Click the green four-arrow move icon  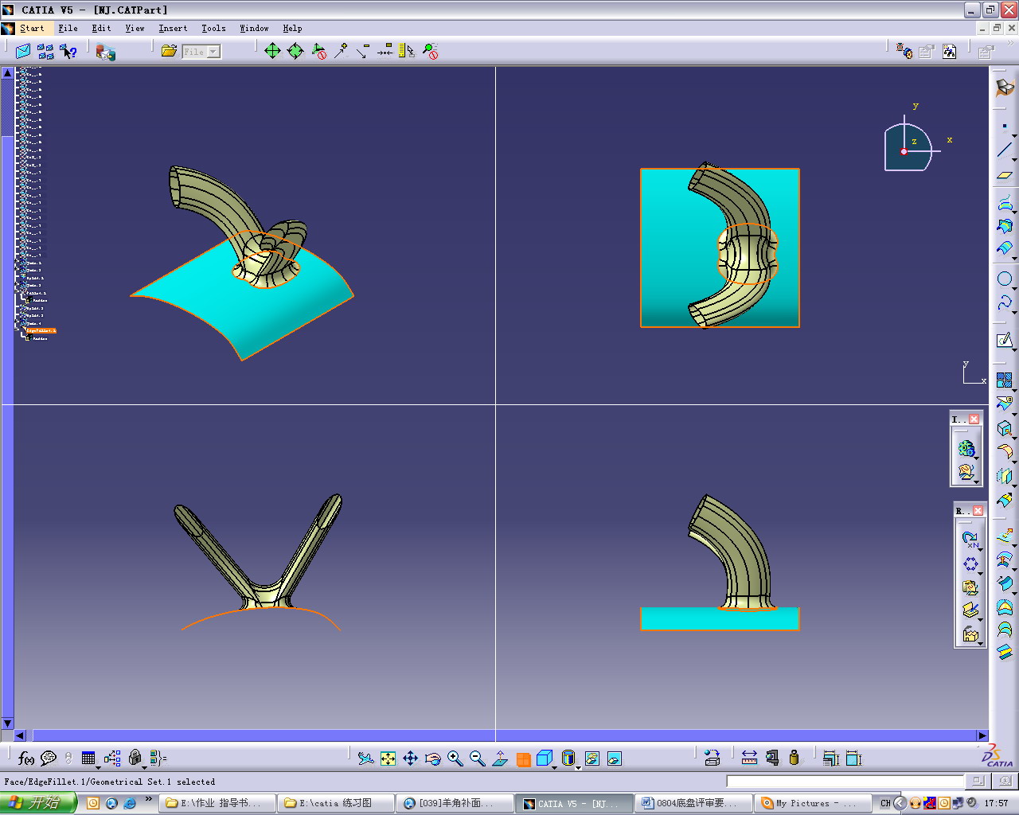(272, 51)
